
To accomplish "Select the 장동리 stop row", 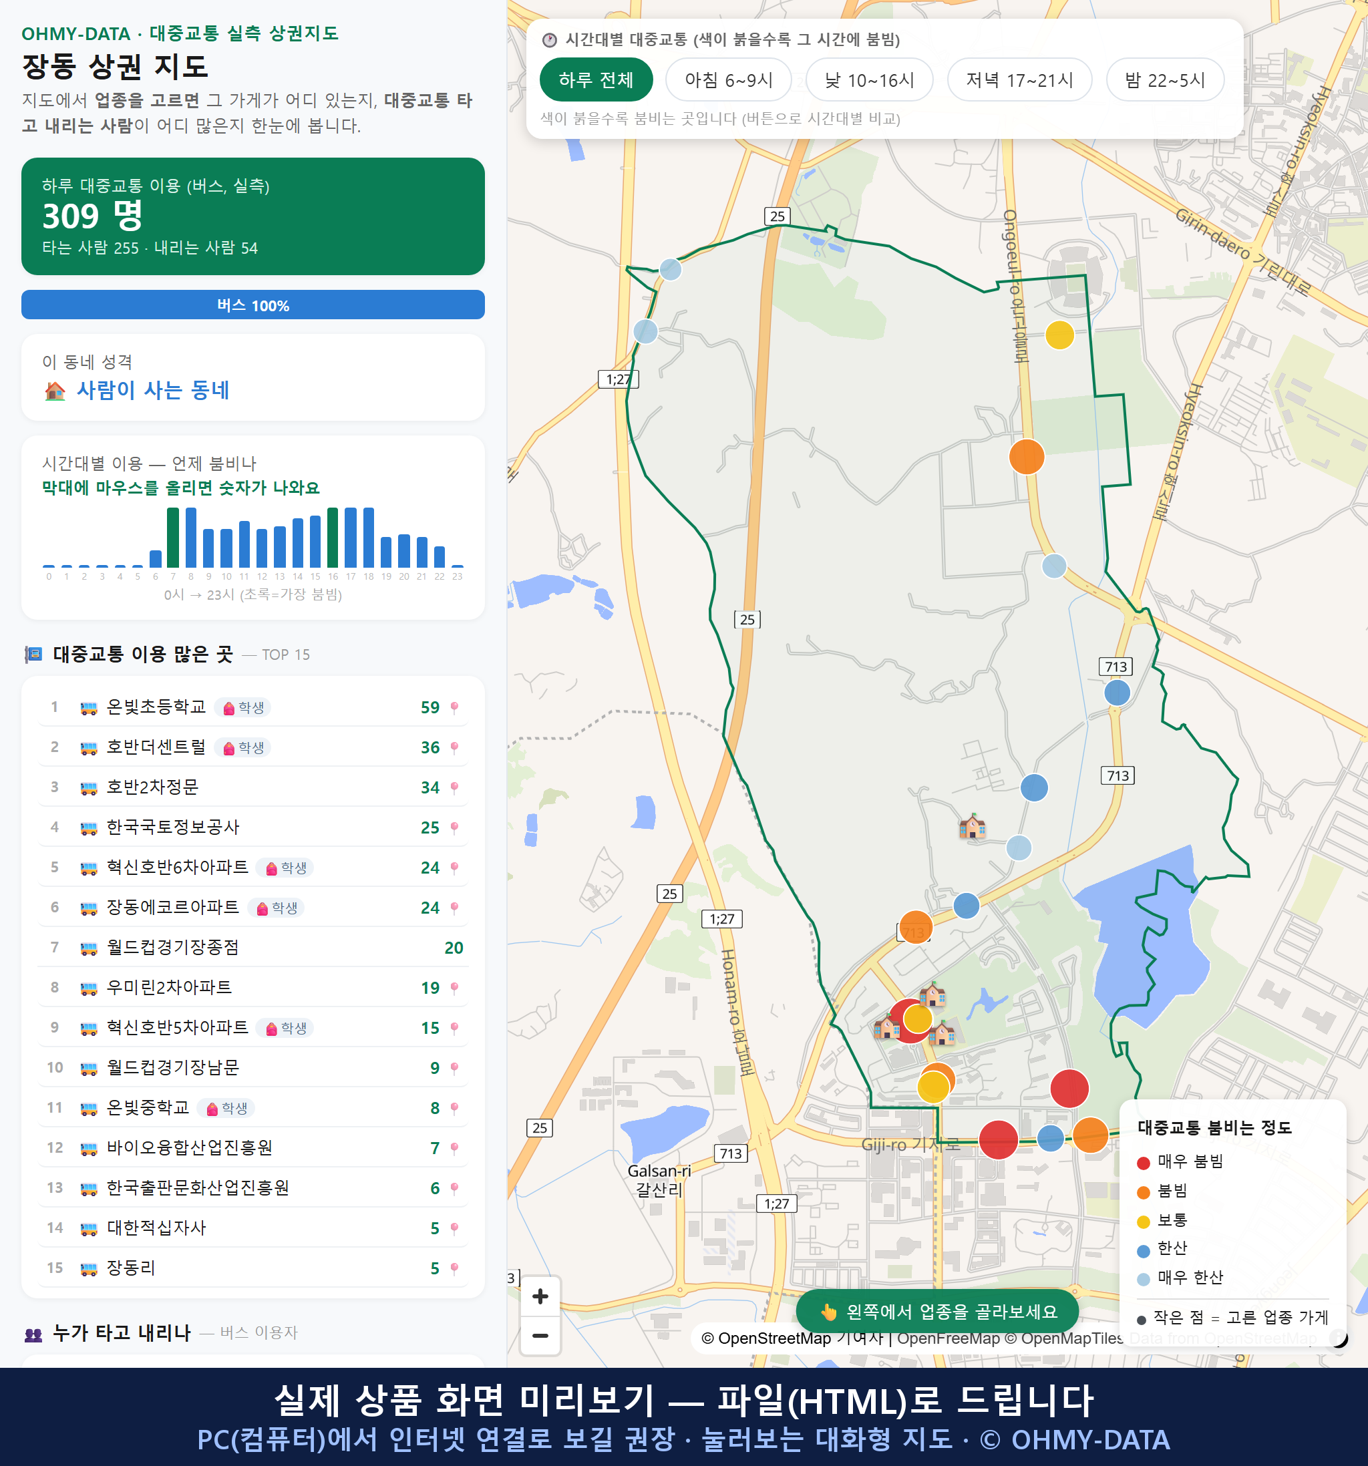I will click(253, 1268).
